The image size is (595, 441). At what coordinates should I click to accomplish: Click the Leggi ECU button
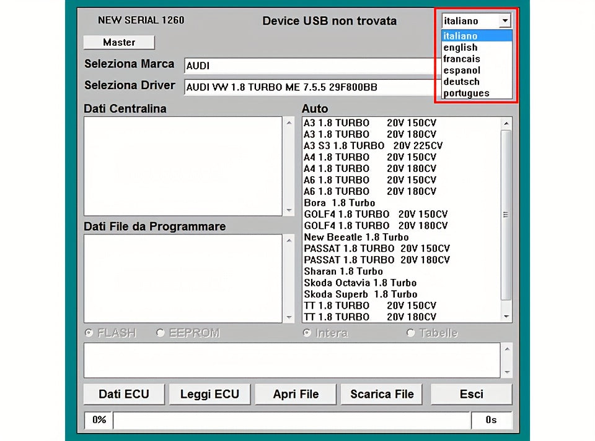coord(210,394)
